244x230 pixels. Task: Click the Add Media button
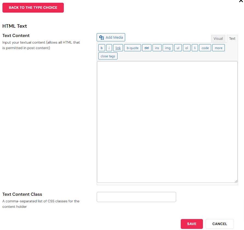tap(111, 37)
